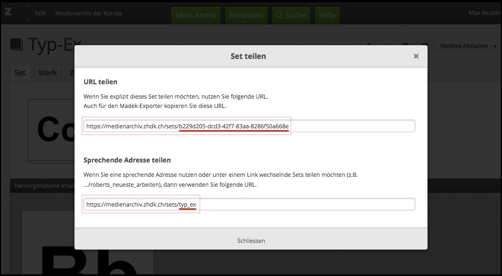This screenshot has height=276, width=502.
Task: Go to the Erkunden section
Action: click(246, 15)
